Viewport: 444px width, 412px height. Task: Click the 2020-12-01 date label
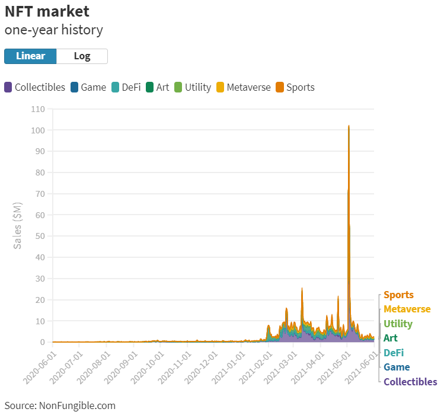(201, 368)
